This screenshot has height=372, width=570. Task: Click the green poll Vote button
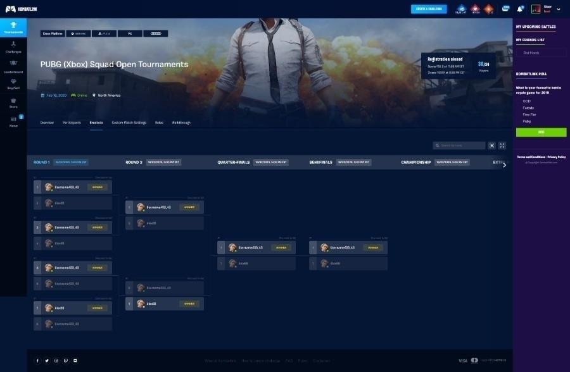click(541, 132)
